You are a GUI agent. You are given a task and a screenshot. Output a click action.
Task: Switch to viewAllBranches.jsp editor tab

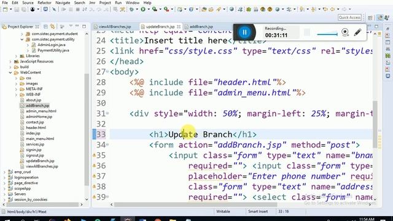pyautogui.click(x=115, y=26)
